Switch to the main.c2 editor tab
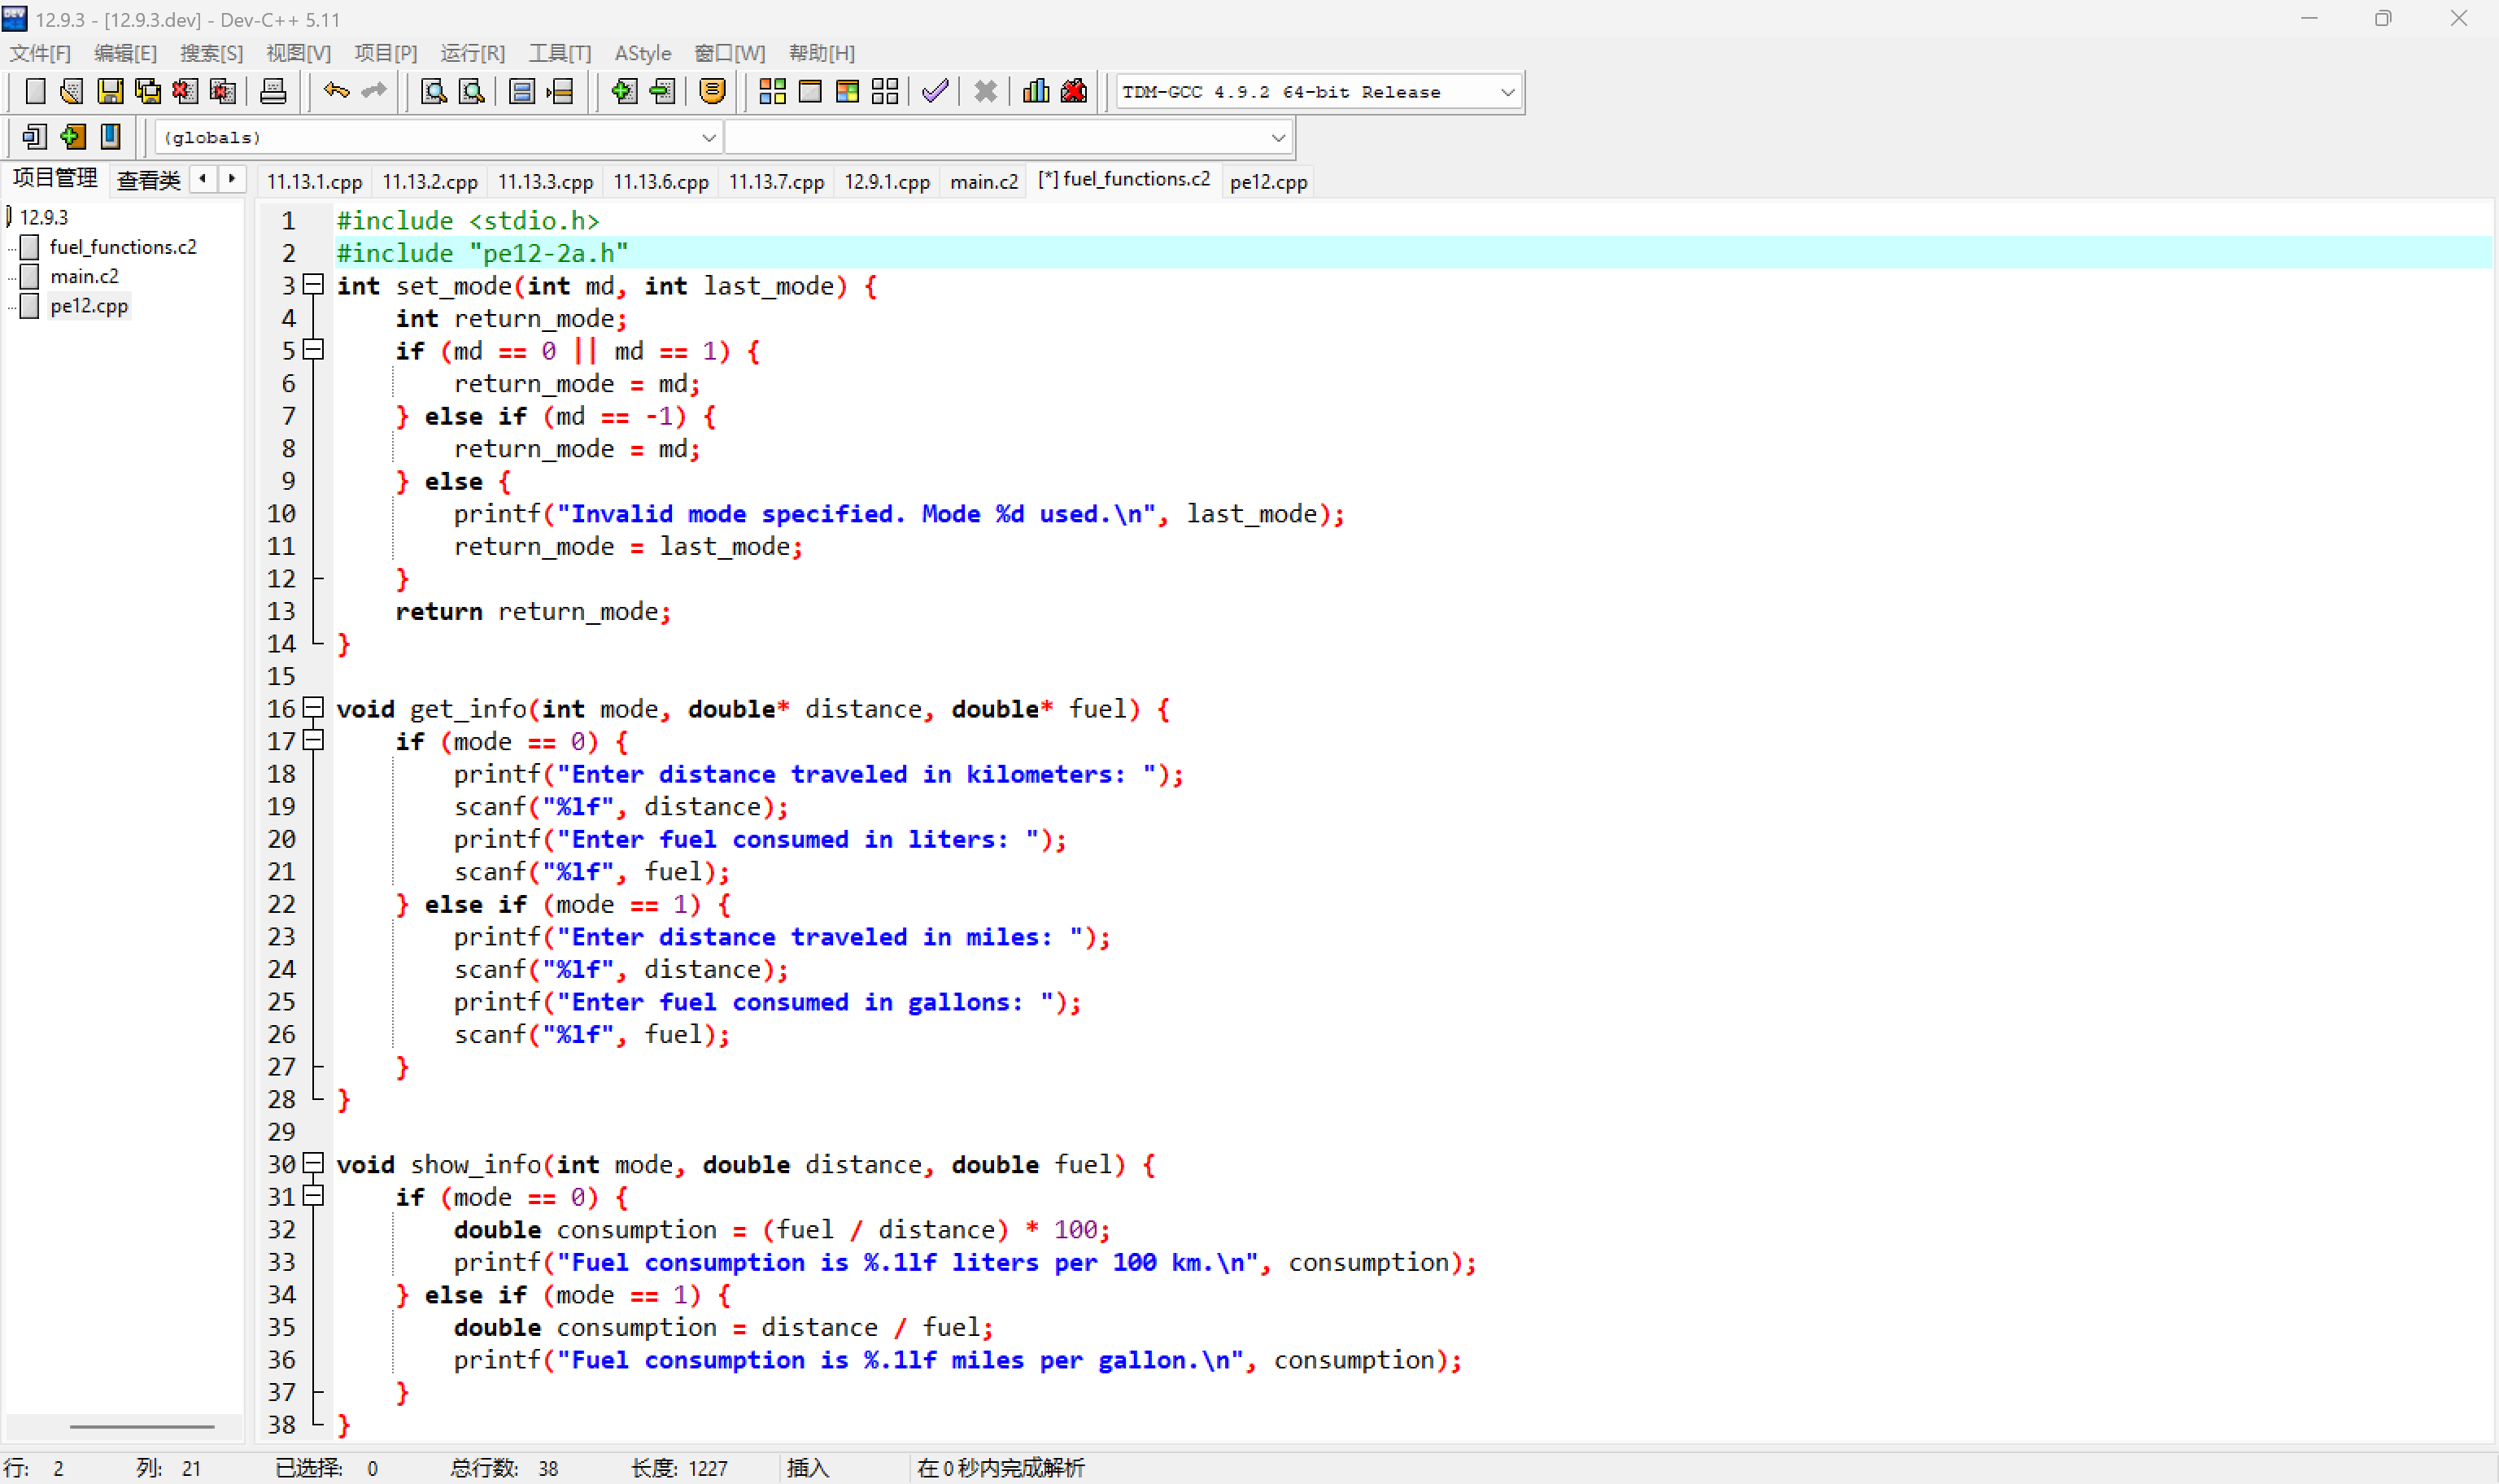Viewport: 2499px width, 1484px height. (x=983, y=181)
